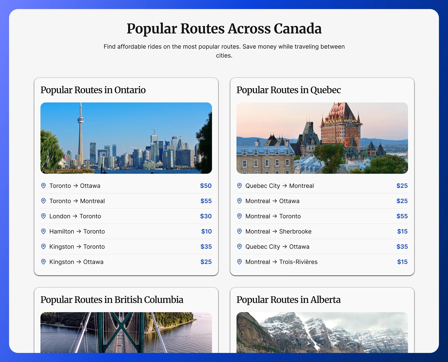Click the $50 price for Toronto → Ottawa
This screenshot has height=362, width=448.
pos(206,186)
